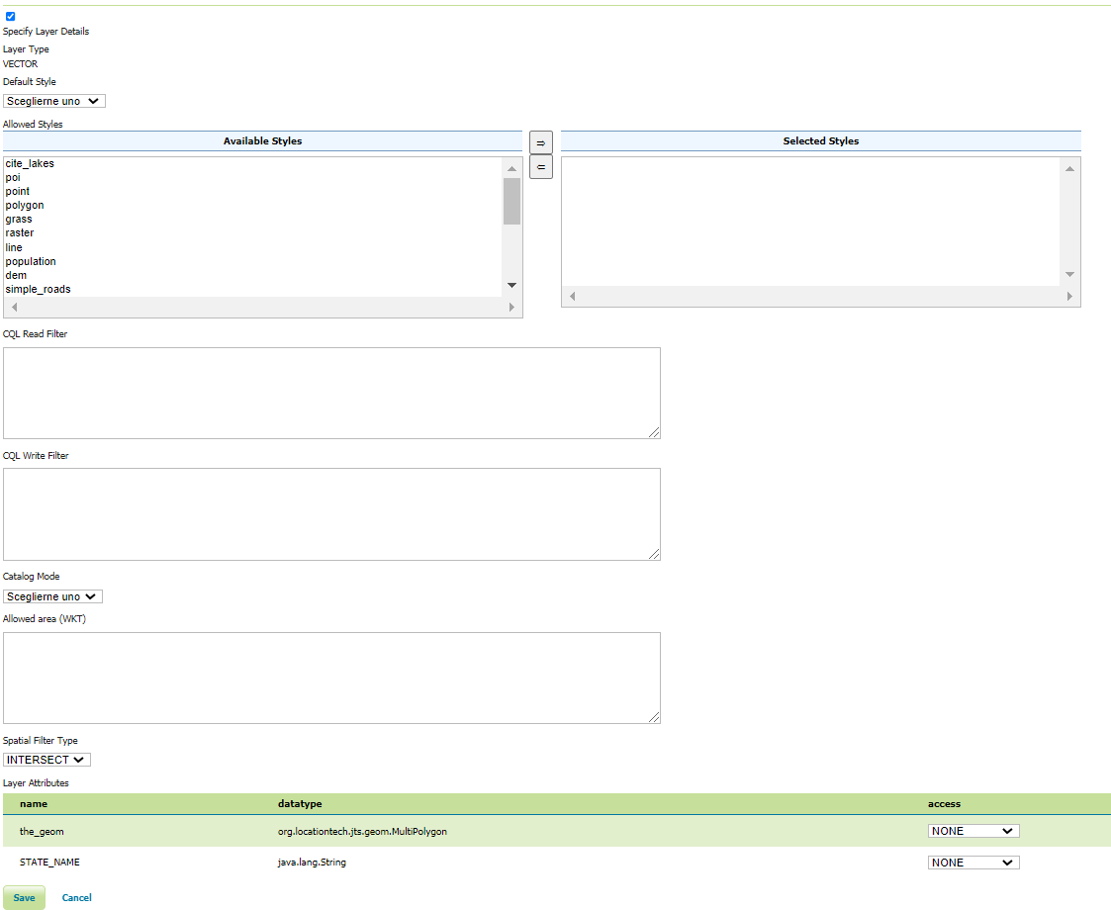Viewport: 1111px width, 910px height.
Task: Click the remove style left-arrow button
Action: click(x=540, y=167)
